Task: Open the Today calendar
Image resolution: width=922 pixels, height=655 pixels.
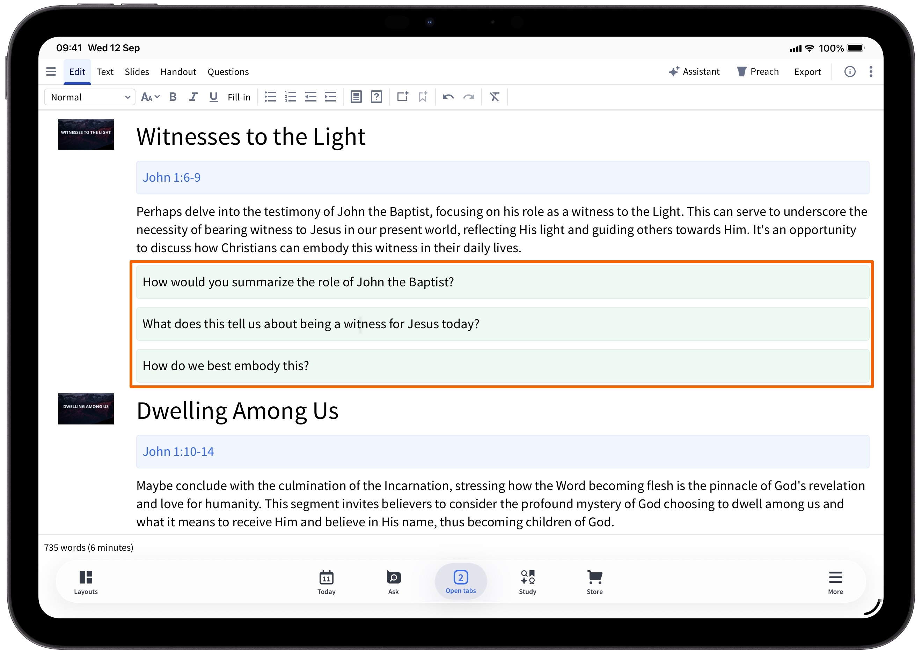Action: (x=326, y=582)
